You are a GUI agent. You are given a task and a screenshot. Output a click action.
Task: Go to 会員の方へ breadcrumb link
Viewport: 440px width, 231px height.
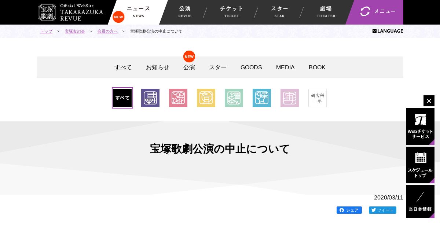coord(107,32)
